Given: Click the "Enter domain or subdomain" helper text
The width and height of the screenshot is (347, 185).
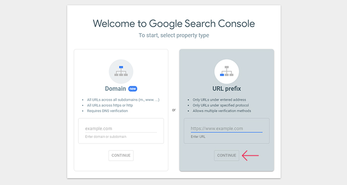Looking at the screenshot, I should click(x=106, y=137).
